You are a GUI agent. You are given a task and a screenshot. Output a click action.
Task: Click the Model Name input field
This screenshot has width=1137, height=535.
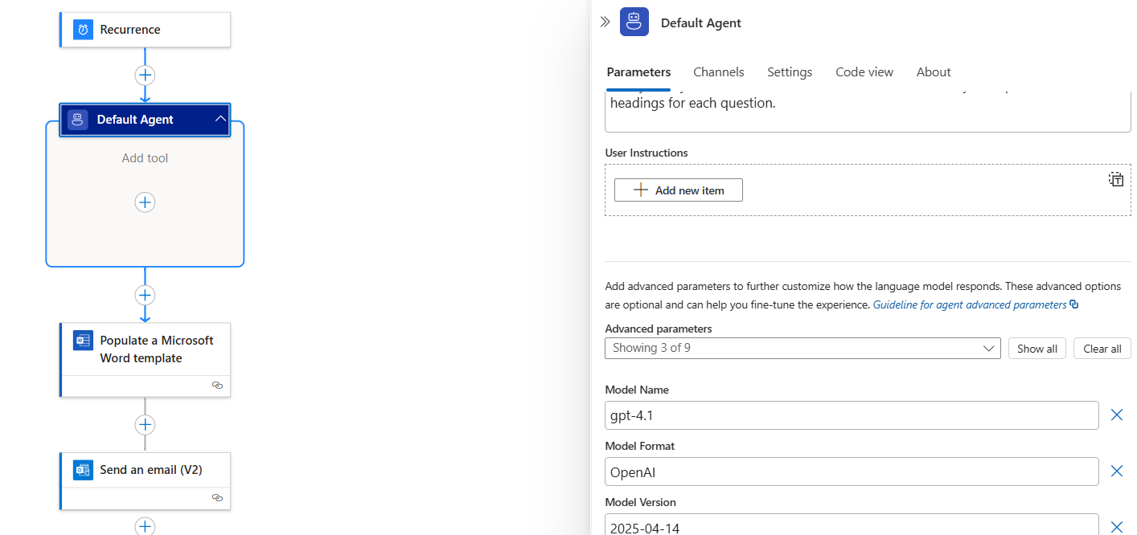852,415
